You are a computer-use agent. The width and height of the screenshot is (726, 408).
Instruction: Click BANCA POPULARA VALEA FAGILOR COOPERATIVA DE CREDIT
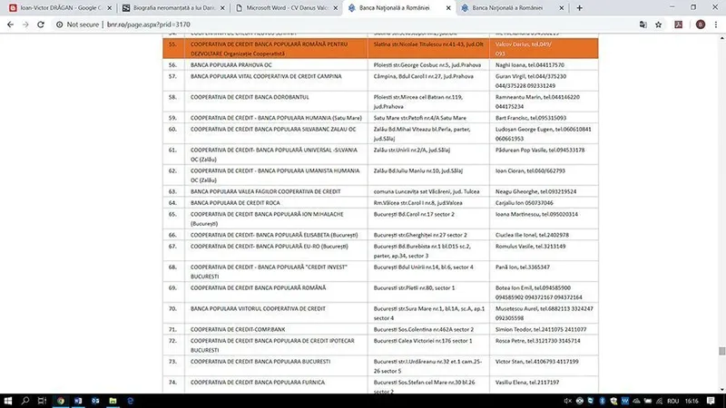[265, 191]
